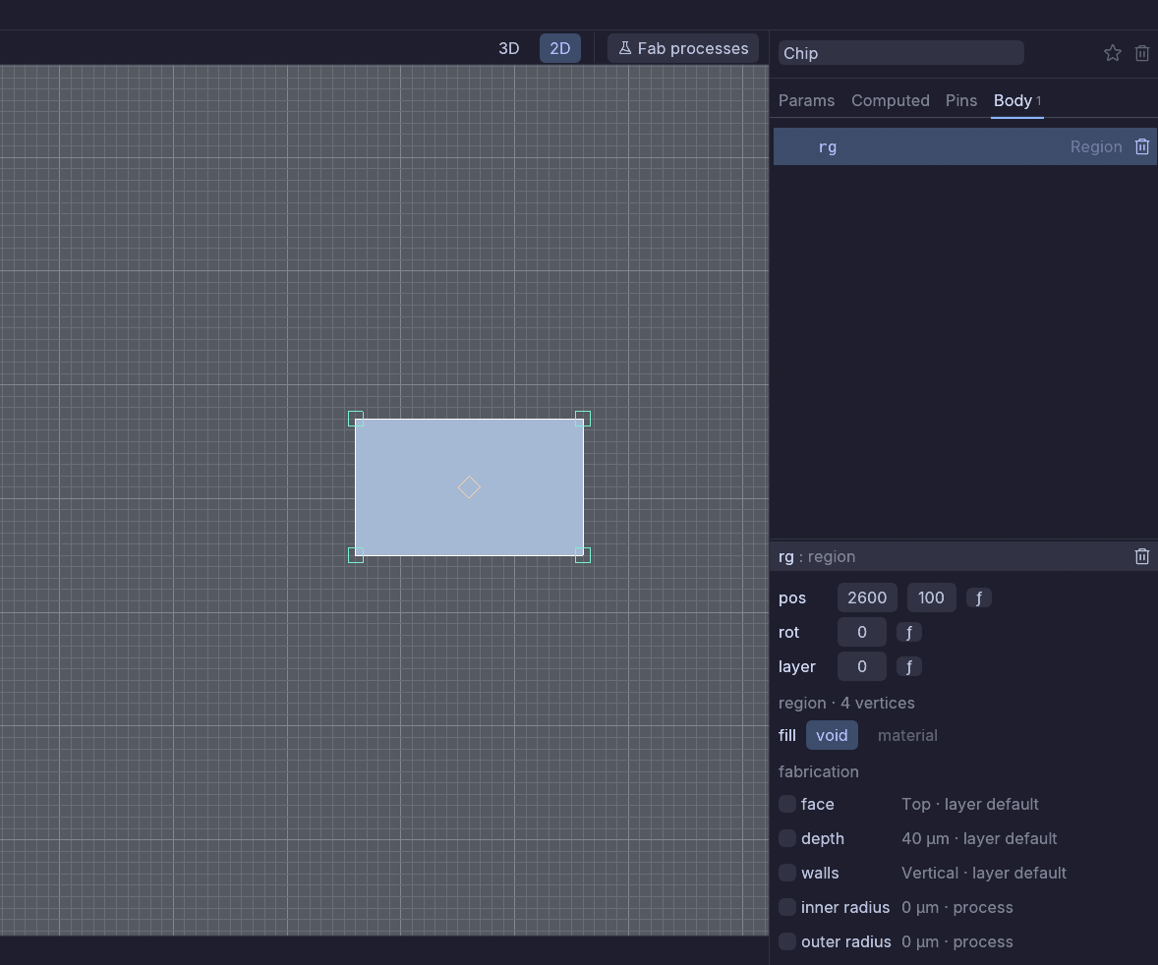The image size is (1158, 965).
Task: Click the 'Vertical · layer default' text
Action: 984,873
